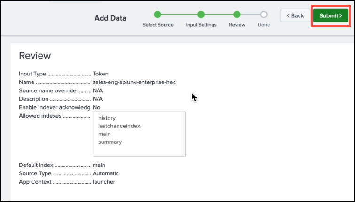Pick 'summary' in the Allowed indexes list

pos(110,142)
